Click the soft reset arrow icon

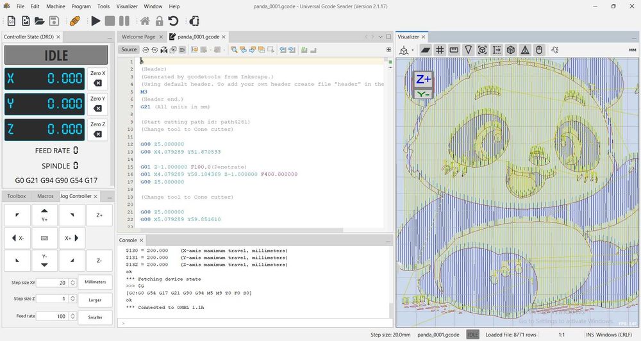coord(172,21)
